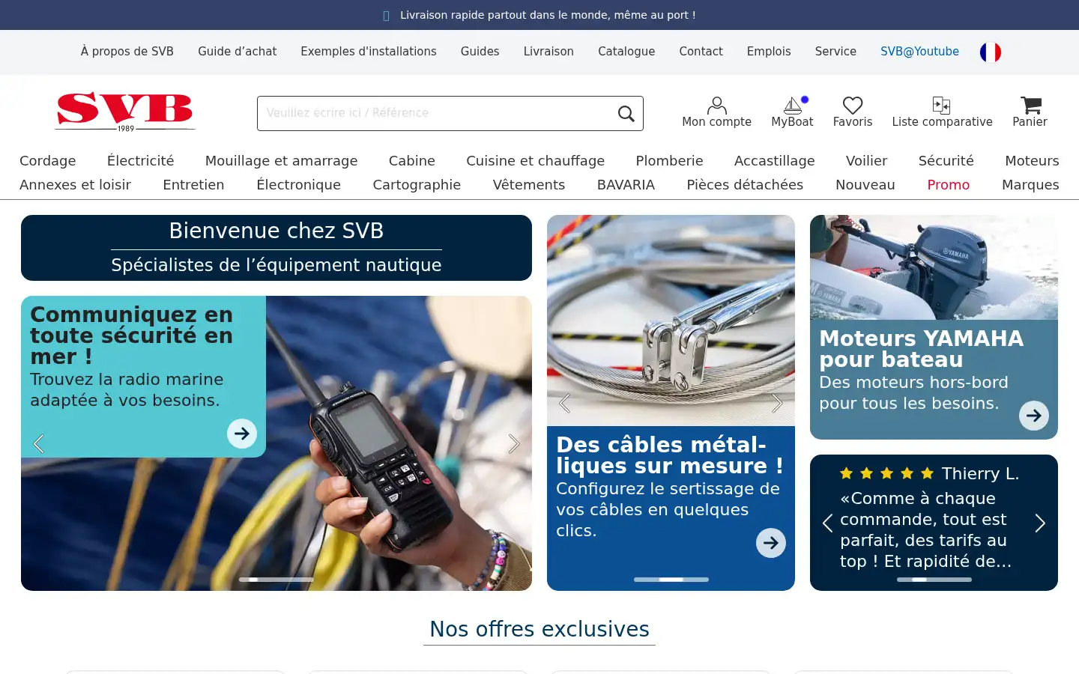The width and height of the screenshot is (1079, 674).
Task: Click slide indicator on review carousel
Action: 934,580
